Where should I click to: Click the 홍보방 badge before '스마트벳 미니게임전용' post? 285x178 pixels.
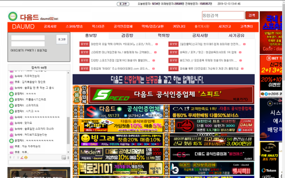(x=85, y=52)
